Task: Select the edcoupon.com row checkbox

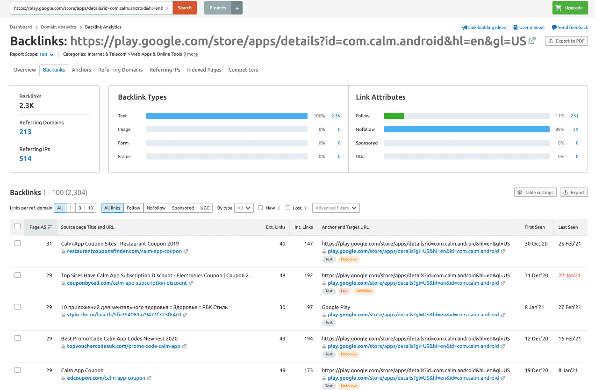Action: [x=17, y=370]
